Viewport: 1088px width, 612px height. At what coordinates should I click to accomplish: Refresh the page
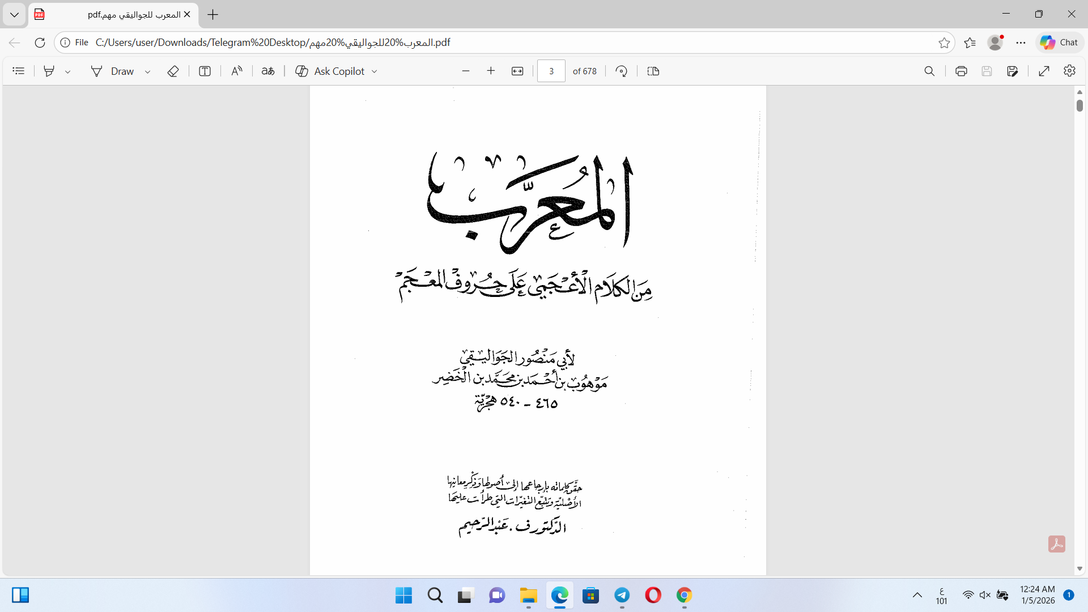click(x=40, y=42)
